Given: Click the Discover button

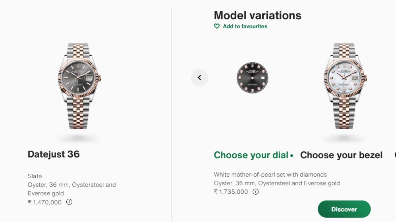Looking at the screenshot, I should click(344, 209).
